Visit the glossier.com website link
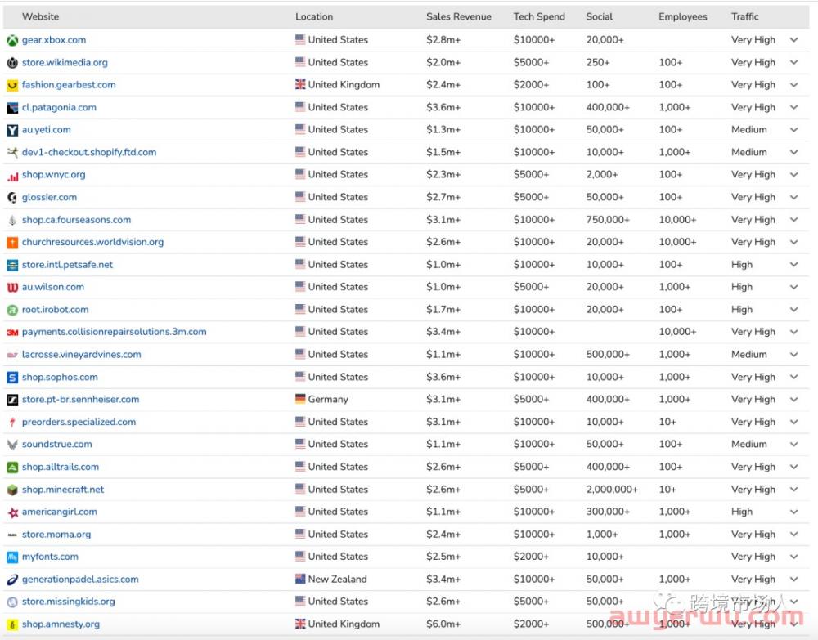This screenshot has height=640, width=818. [49, 197]
